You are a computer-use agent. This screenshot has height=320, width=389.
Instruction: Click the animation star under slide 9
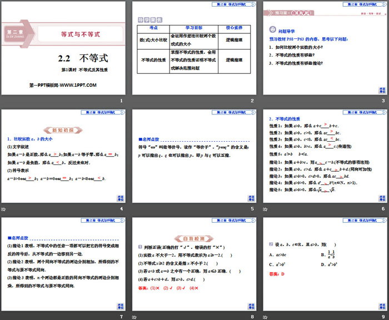[265, 317]
